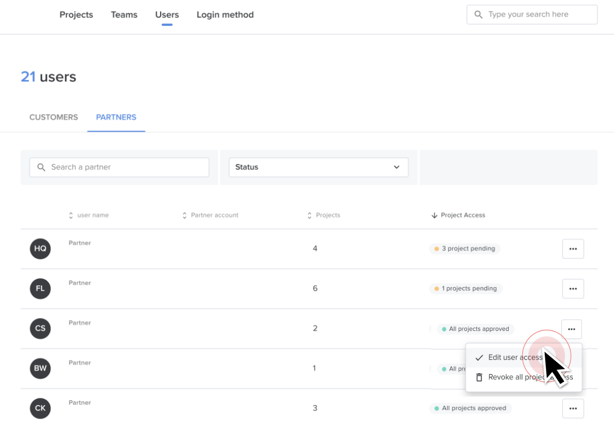Click the BW partner avatar

point(40,368)
